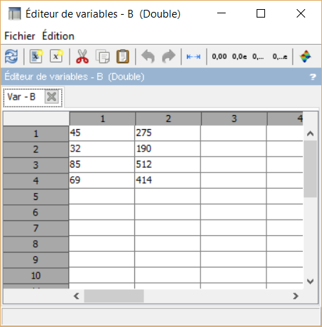Screen dimensions: 322x327
Task: Click the horizontal scrollbar right arrow
Action: tap(296, 296)
